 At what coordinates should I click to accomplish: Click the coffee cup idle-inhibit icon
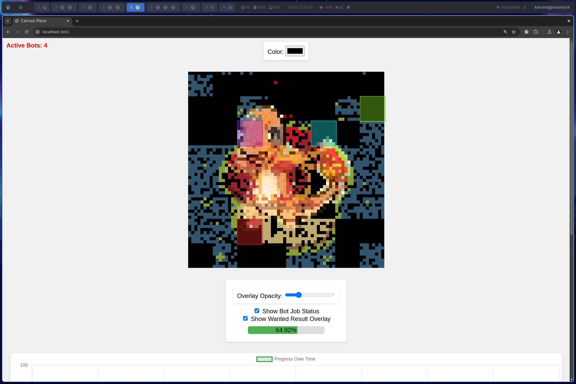tap(349, 7)
